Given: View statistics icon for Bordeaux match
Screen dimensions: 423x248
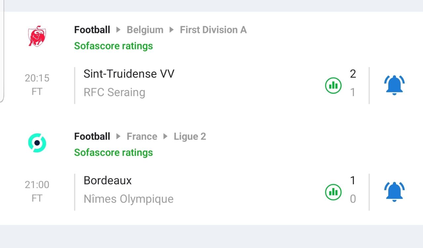Looking at the screenshot, I should 333,192.
